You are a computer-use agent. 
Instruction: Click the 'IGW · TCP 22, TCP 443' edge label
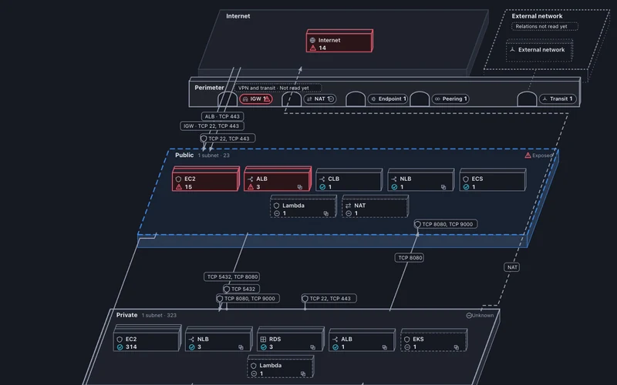click(x=212, y=126)
